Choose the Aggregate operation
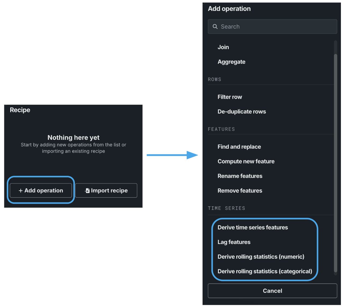Screen dimensions: 346x307 [231, 62]
